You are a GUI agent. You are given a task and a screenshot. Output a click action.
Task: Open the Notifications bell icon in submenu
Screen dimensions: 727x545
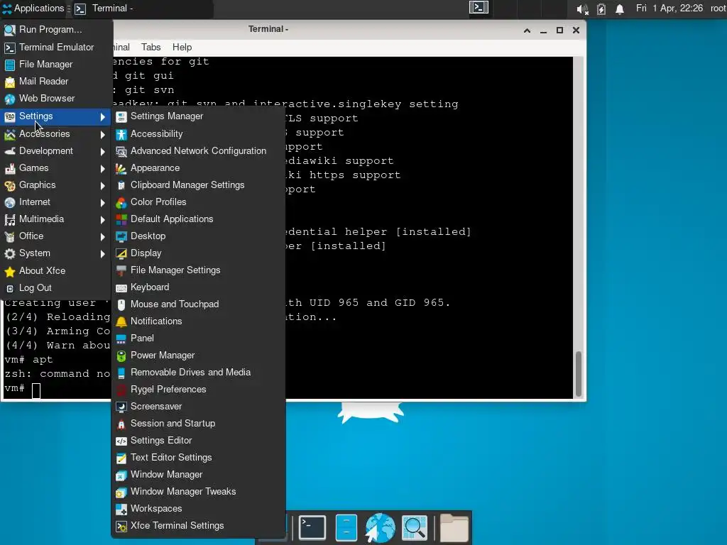[x=121, y=321]
